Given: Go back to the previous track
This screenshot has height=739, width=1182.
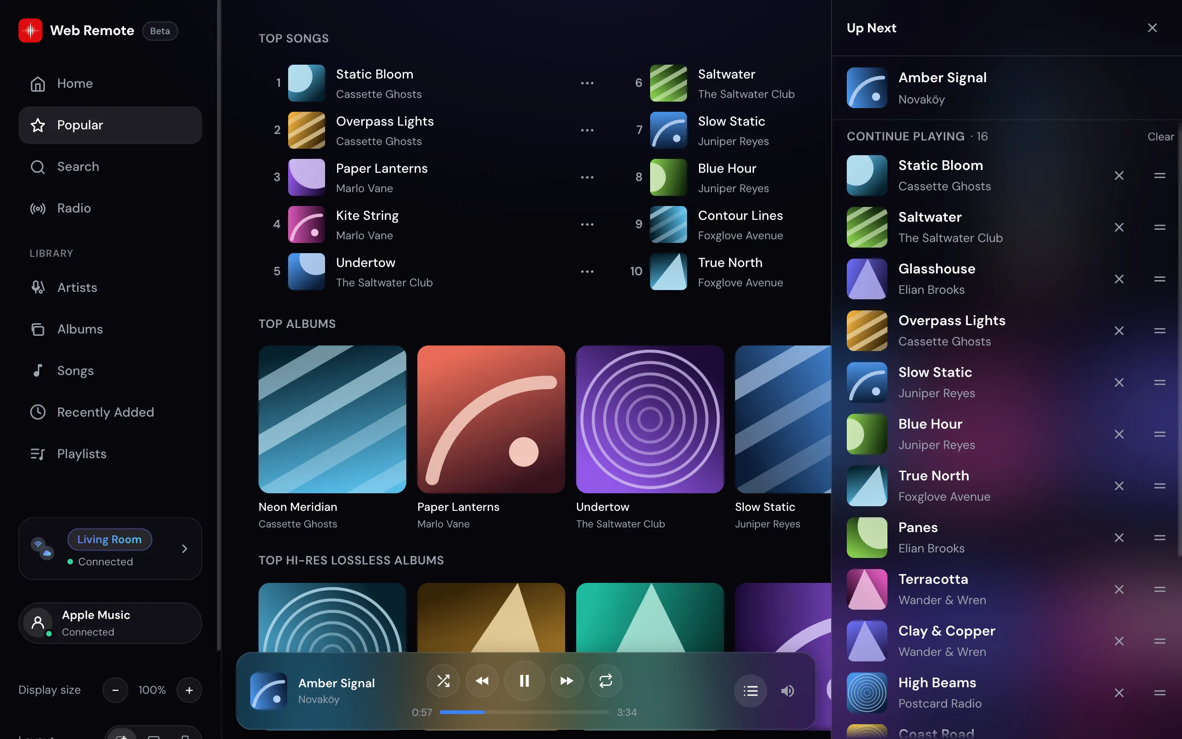Looking at the screenshot, I should coord(482,681).
